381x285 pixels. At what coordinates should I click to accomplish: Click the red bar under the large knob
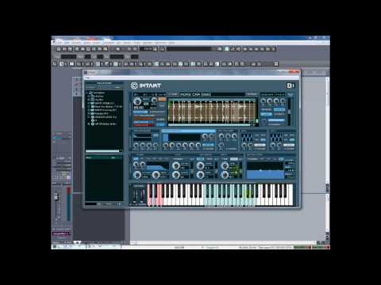pyautogui.click(x=143, y=125)
